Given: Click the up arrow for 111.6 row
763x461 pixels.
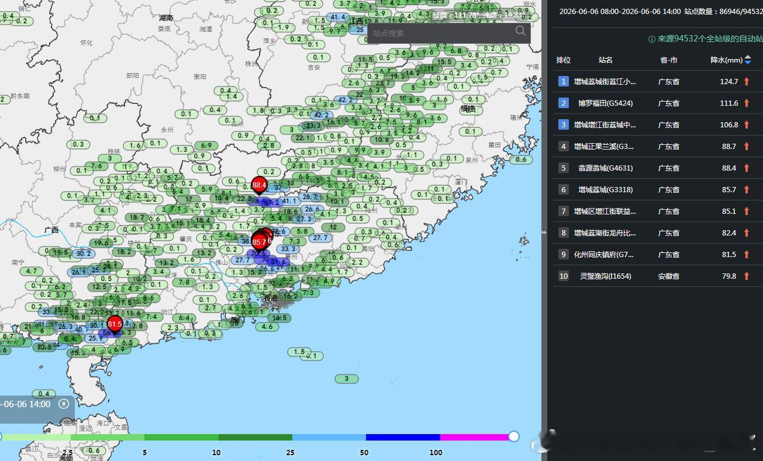Looking at the screenshot, I should (x=747, y=103).
